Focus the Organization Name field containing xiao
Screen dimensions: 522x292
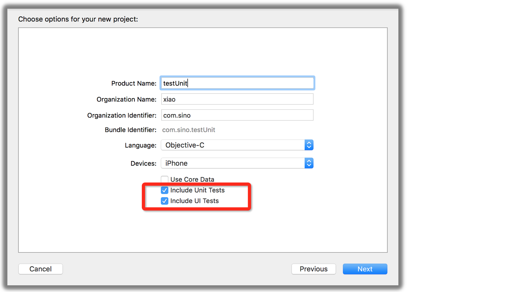(x=237, y=99)
